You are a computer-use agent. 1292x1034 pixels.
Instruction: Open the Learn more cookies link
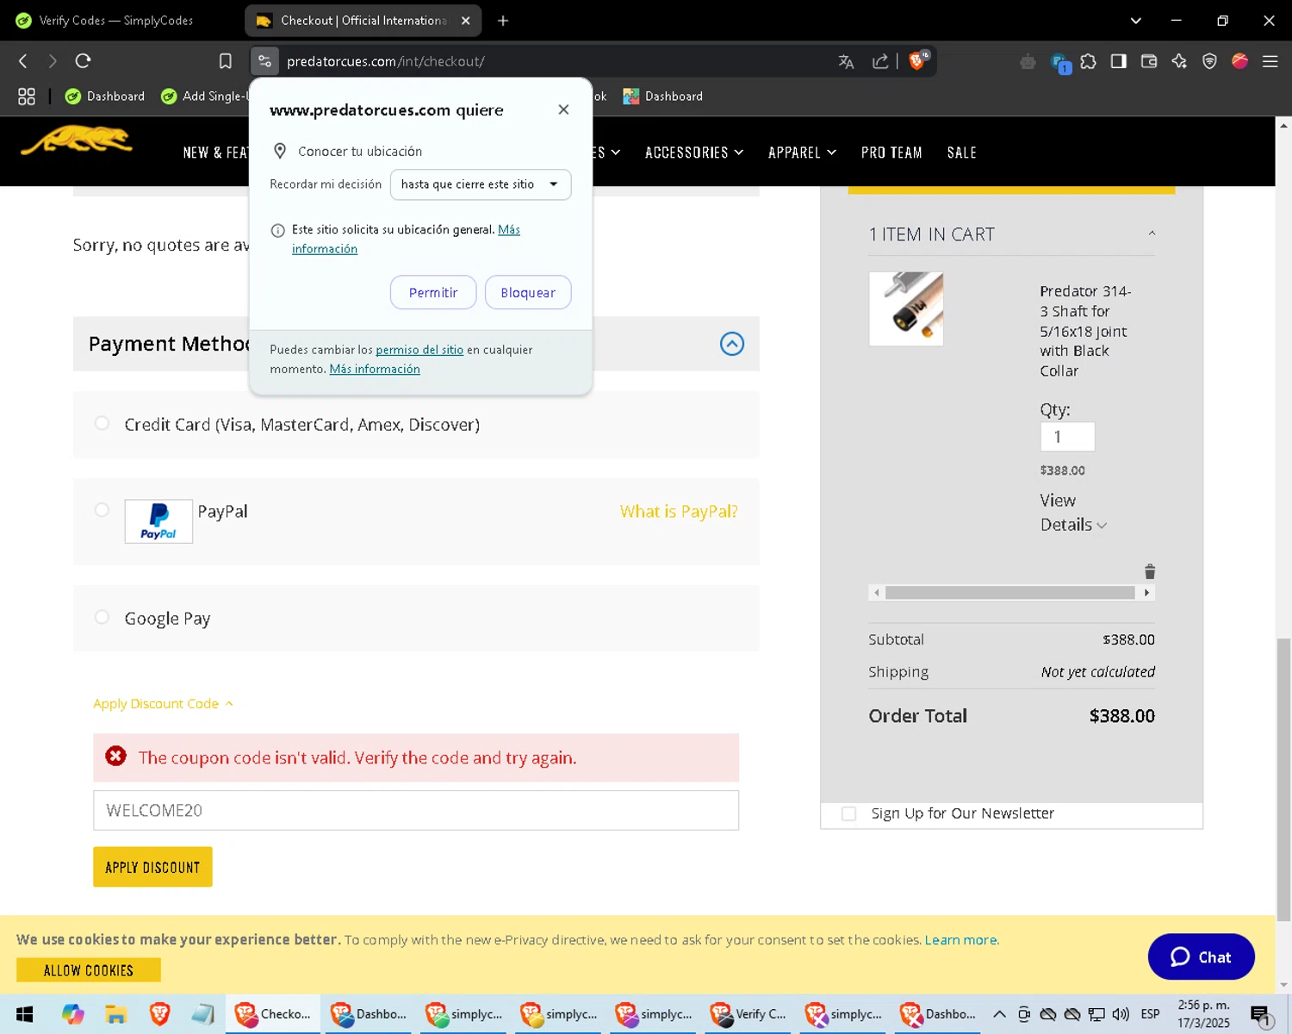[960, 940]
